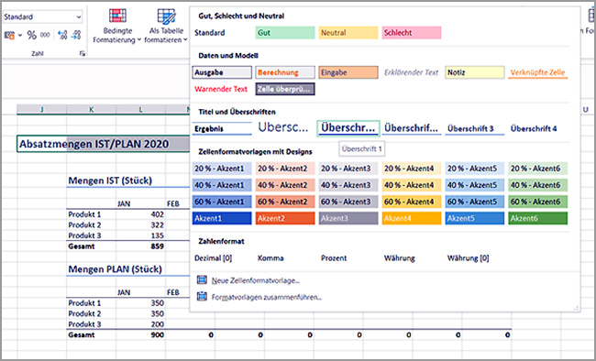Screen dimensions: 596x361
Task: Click the Als Tabelle formatieren icon
Action: [x=166, y=16]
